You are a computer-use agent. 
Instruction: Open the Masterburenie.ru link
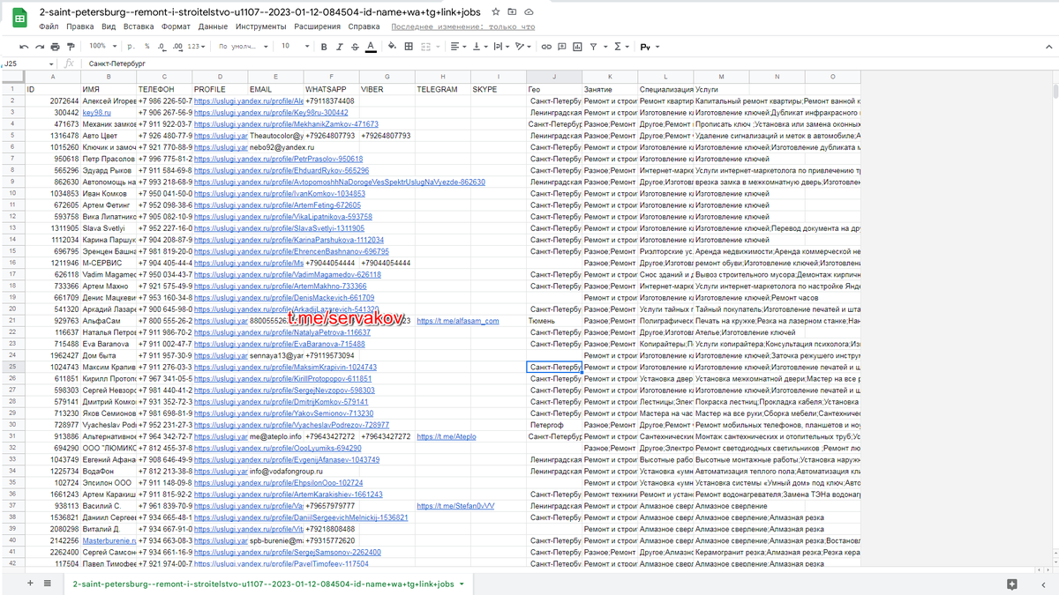point(109,539)
